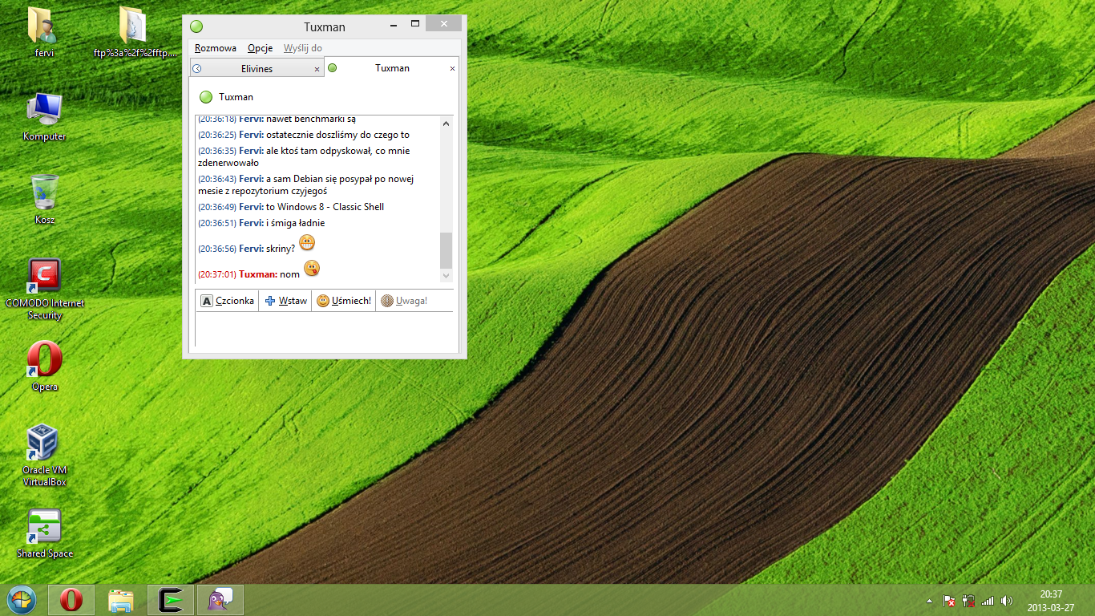Show hidden system tray icons arrow

[929, 600]
